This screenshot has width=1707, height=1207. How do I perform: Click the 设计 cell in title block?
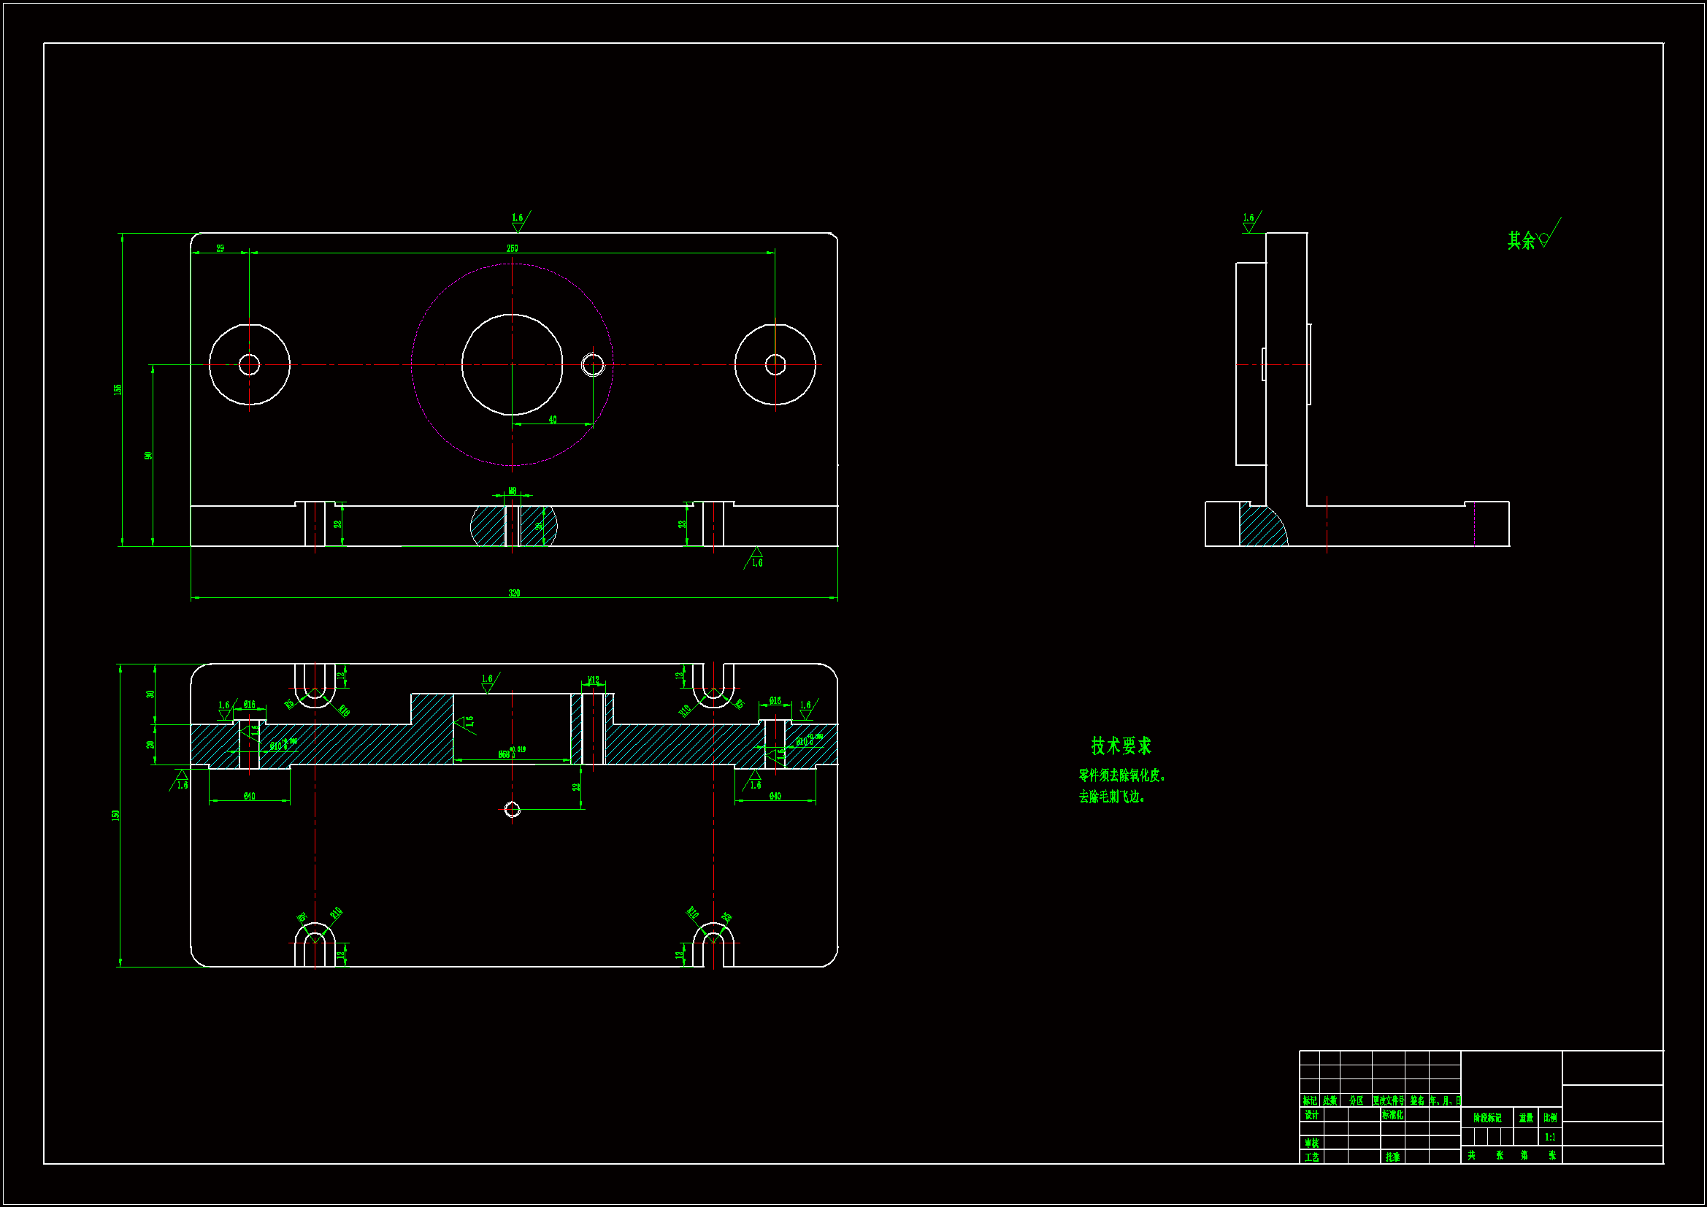coord(1311,1115)
